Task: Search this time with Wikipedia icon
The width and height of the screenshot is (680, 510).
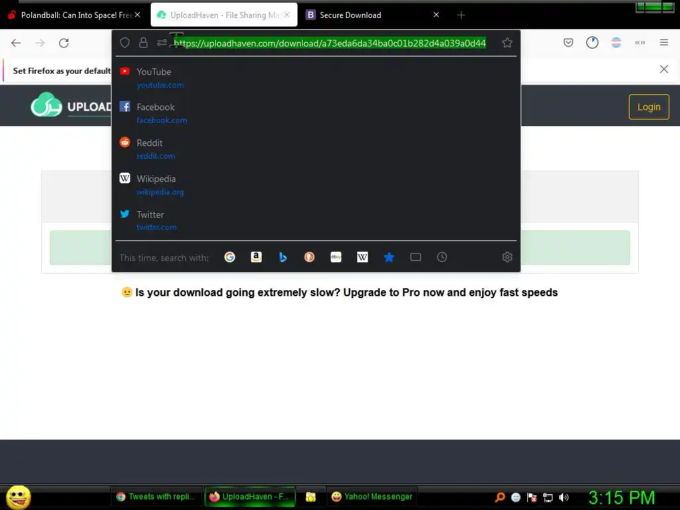Action: [x=363, y=257]
